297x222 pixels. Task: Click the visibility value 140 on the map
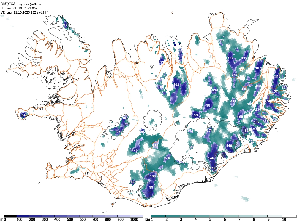pos(229,146)
